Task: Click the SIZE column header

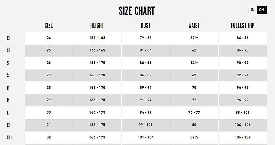Action: tap(48, 25)
